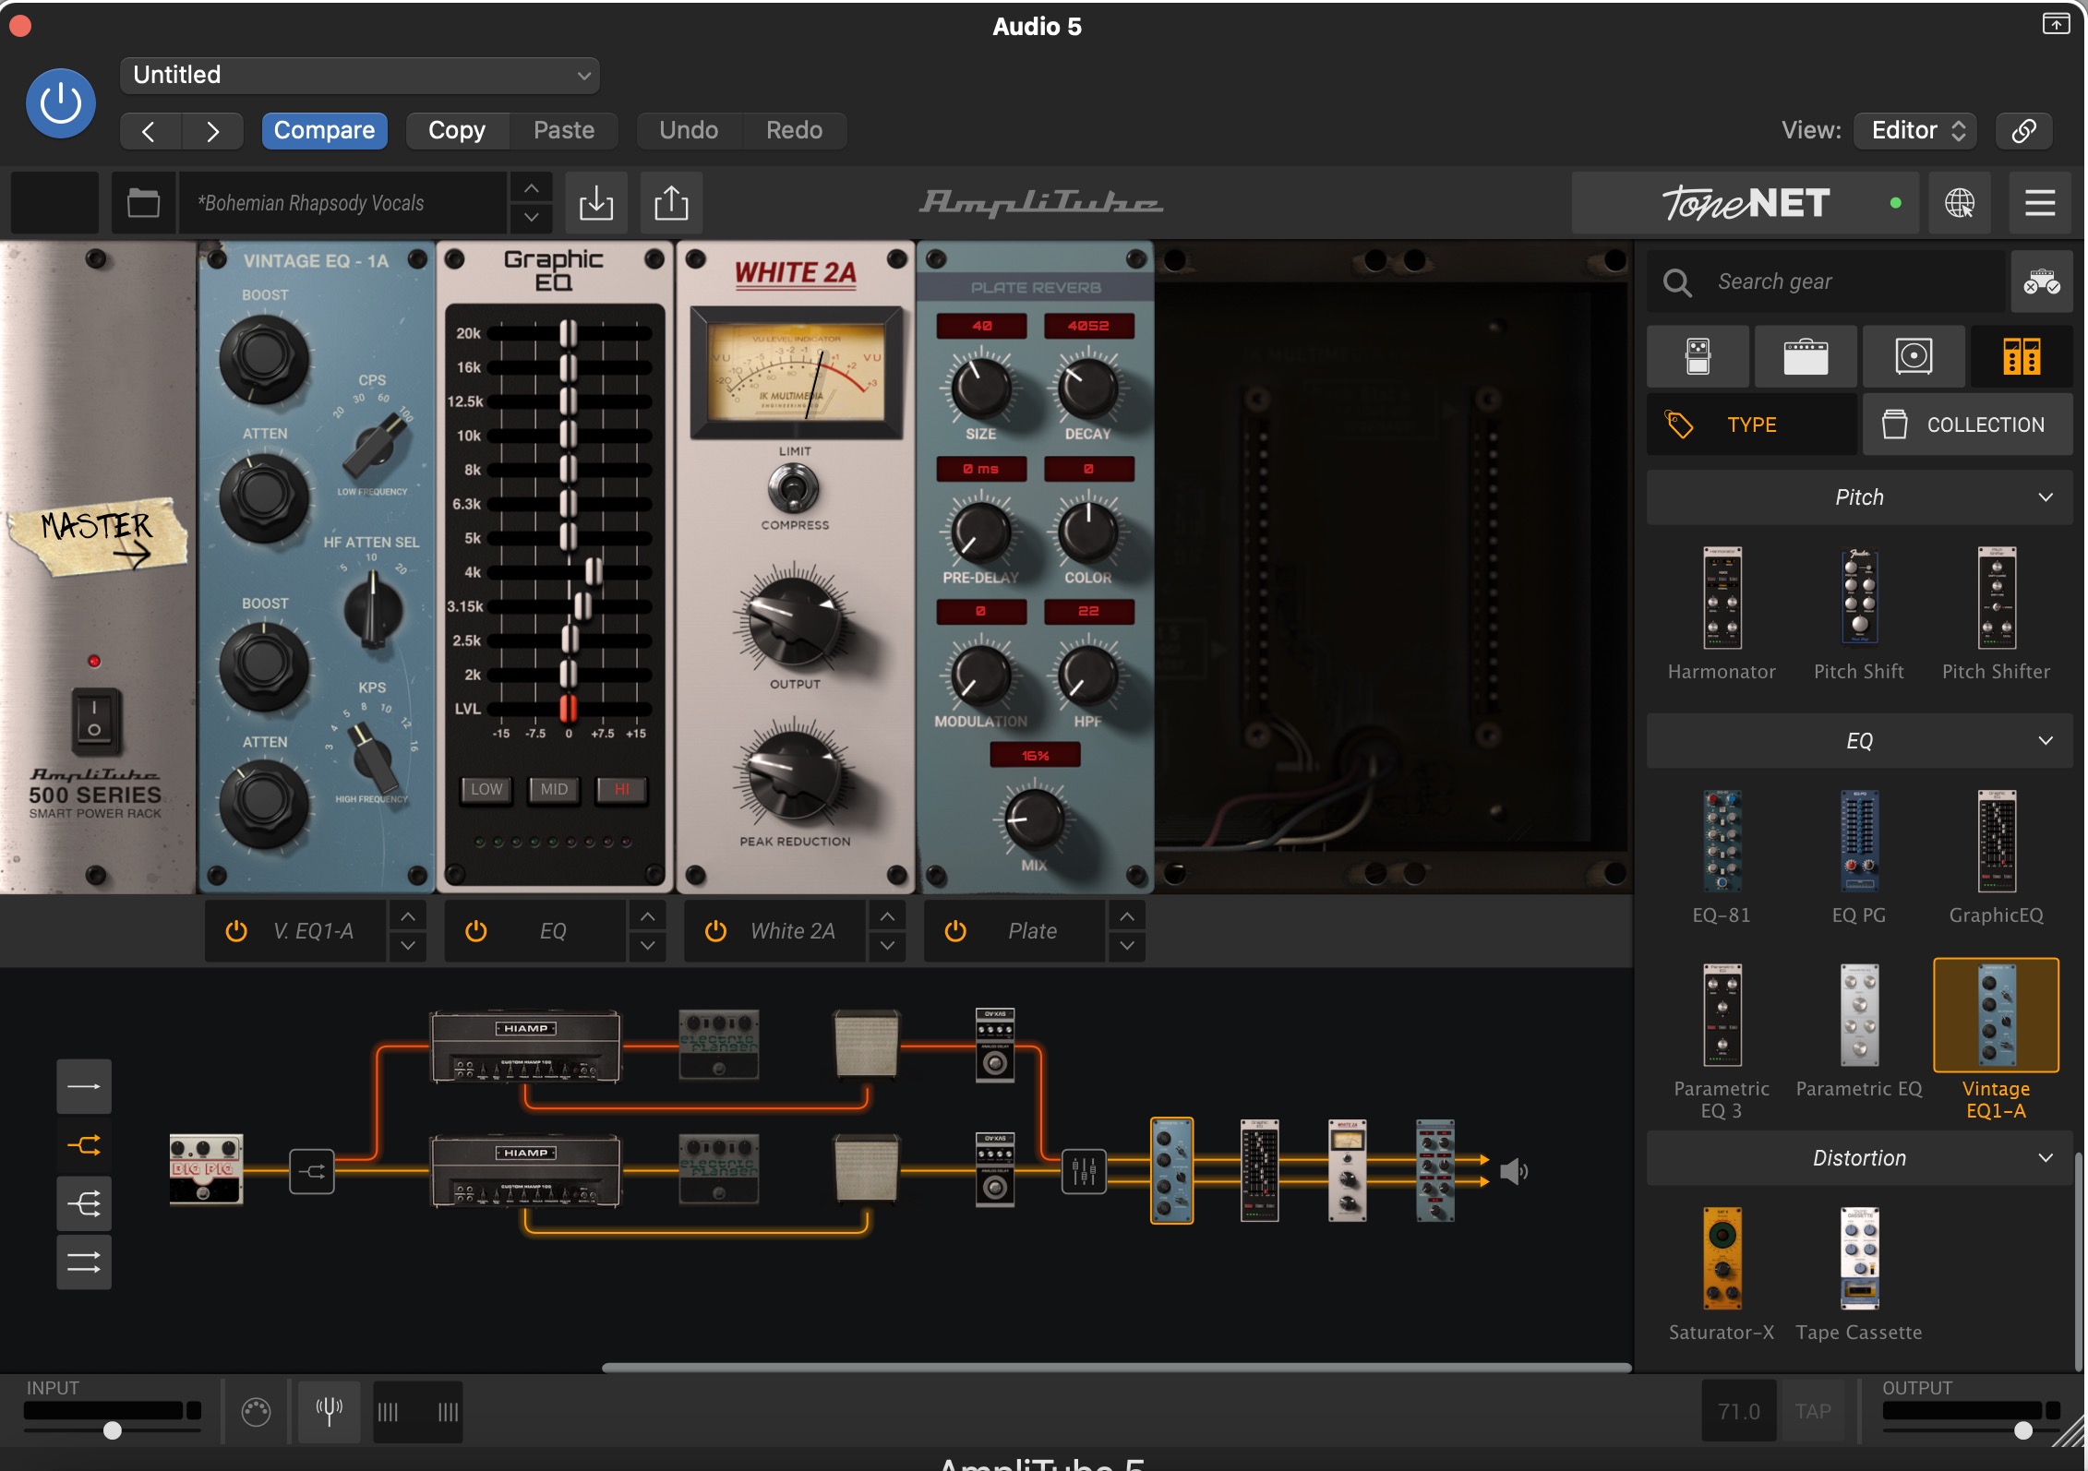Switch to the COLLECTION tab
2088x1471 pixels.
[x=1967, y=425]
